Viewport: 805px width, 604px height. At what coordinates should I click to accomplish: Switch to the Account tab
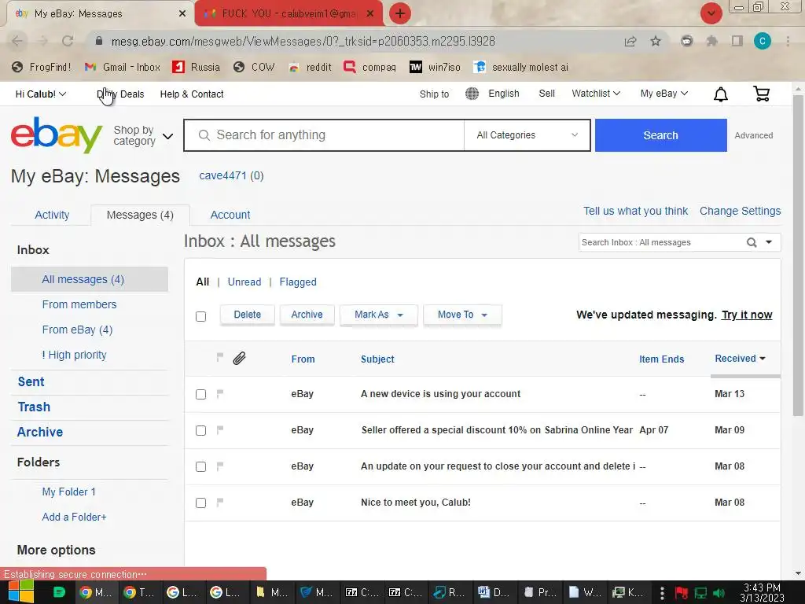click(230, 215)
